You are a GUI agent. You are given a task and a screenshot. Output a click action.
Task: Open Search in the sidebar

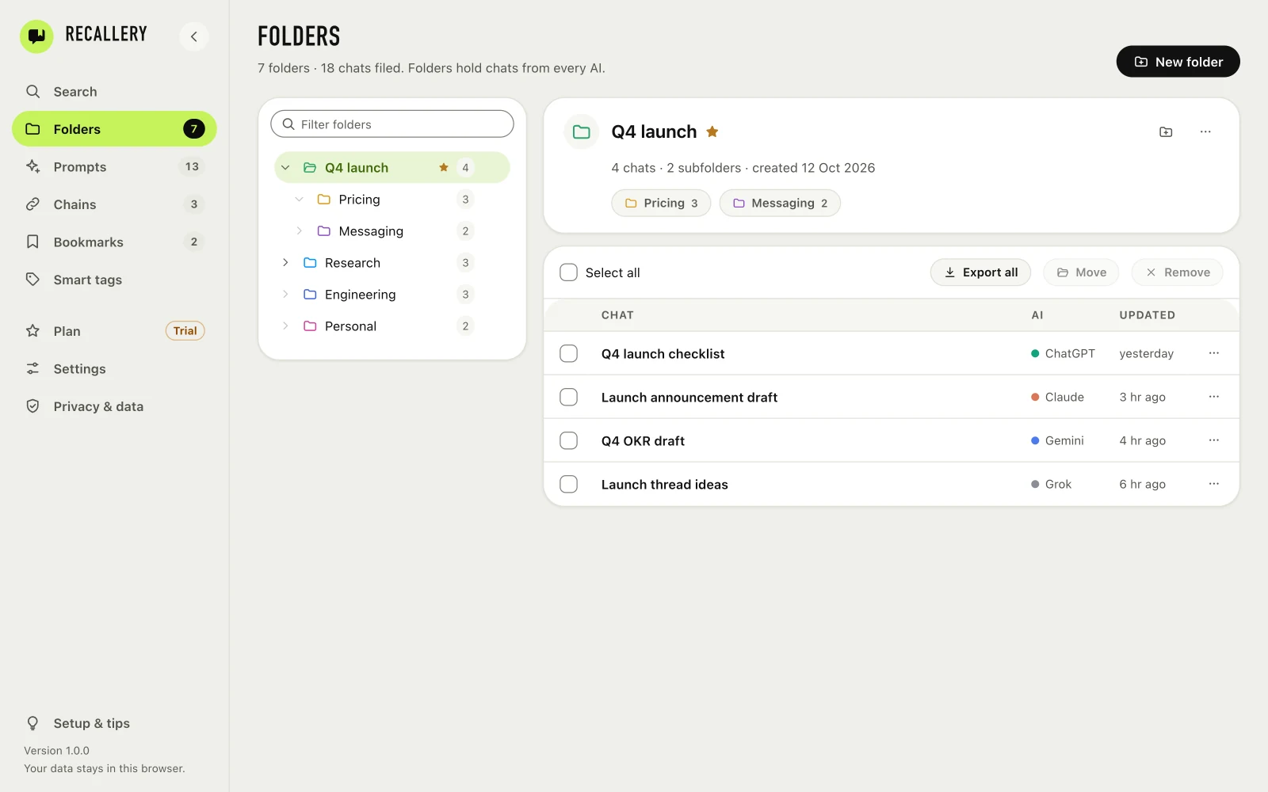tap(114, 91)
